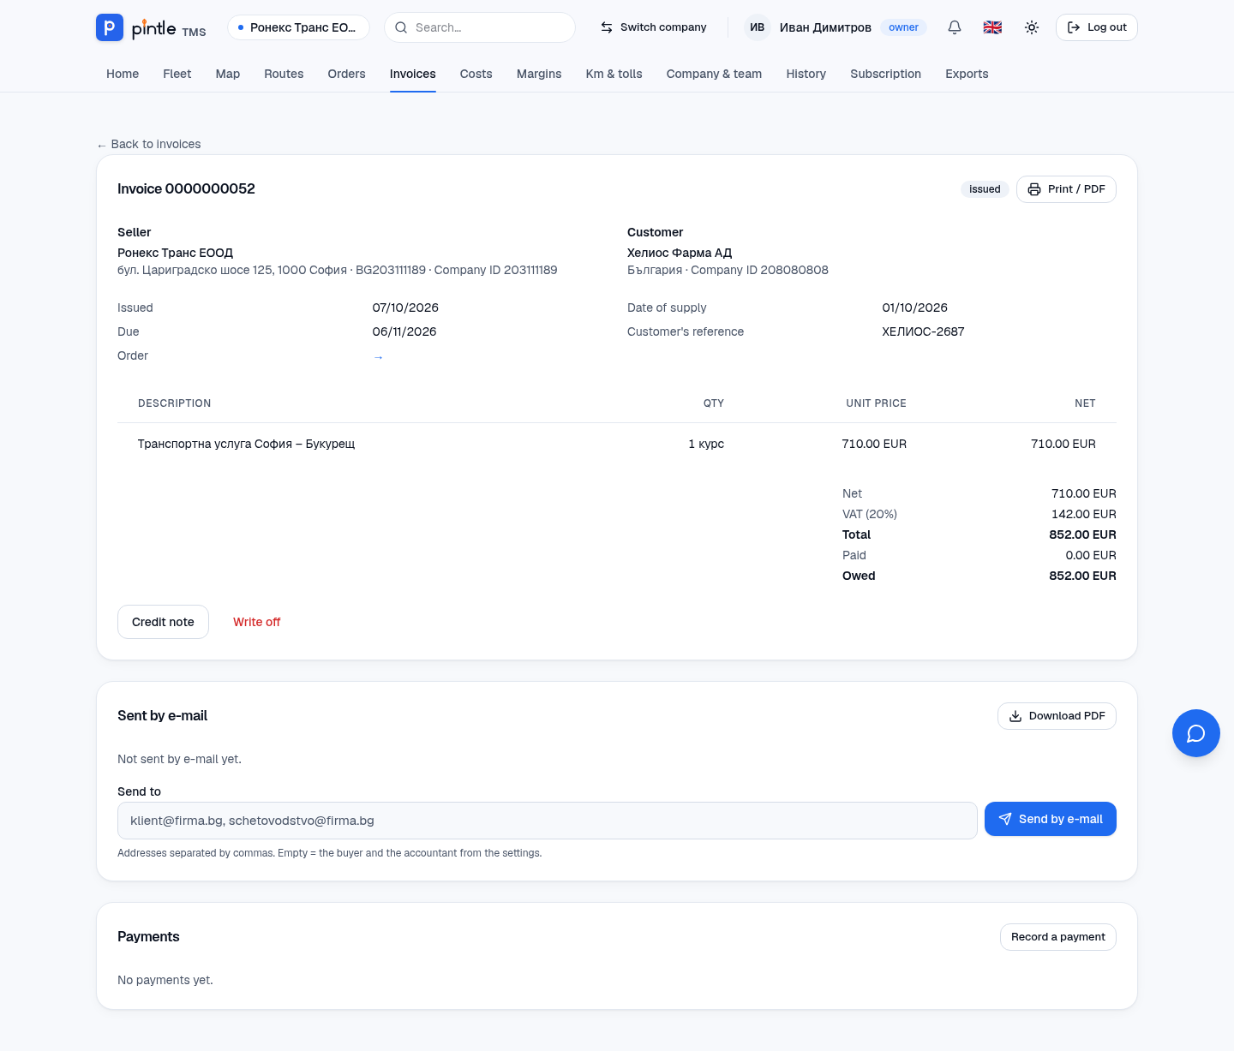This screenshot has width=1234, height=1051.
Task: Switch to the Exports tab
Action: [967, 74]
